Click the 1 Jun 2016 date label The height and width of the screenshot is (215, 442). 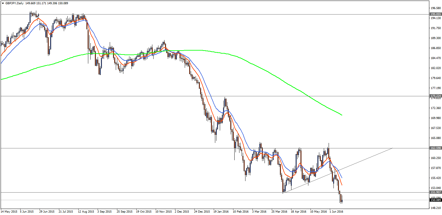(x=336, y=212)
